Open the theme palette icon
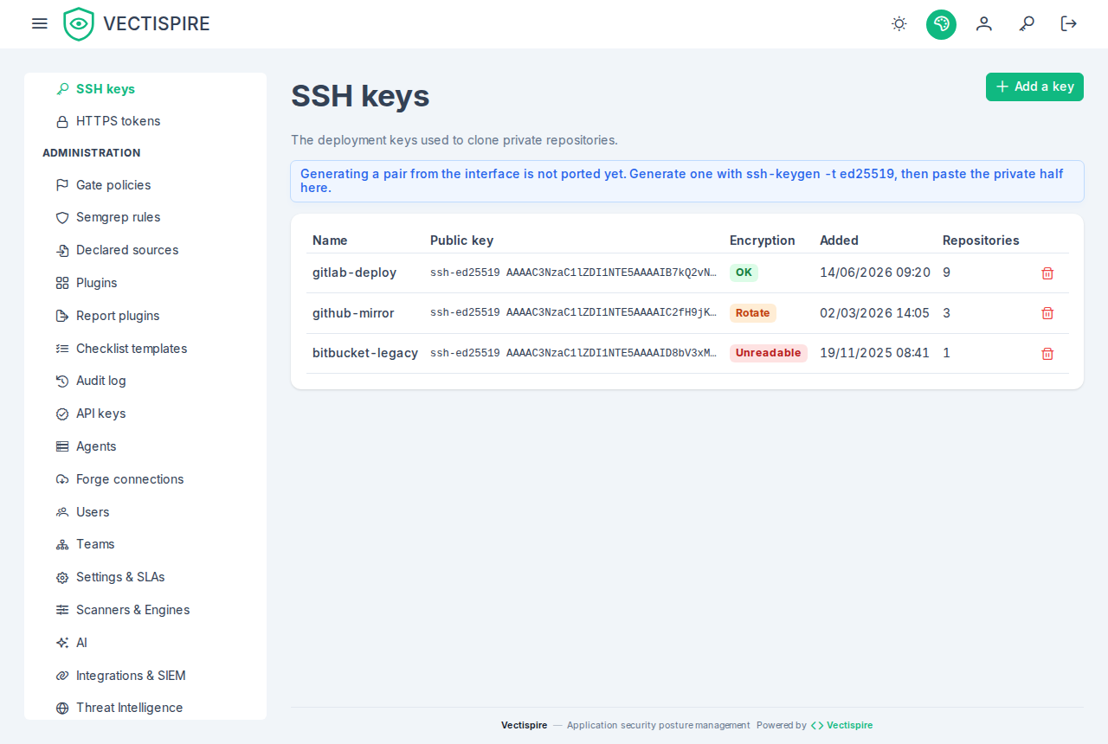This screenshot has height=744, width=1108. [941, 23]
